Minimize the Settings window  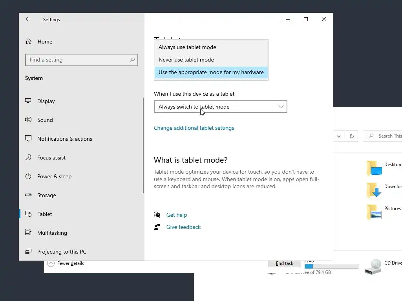[288, 19]
